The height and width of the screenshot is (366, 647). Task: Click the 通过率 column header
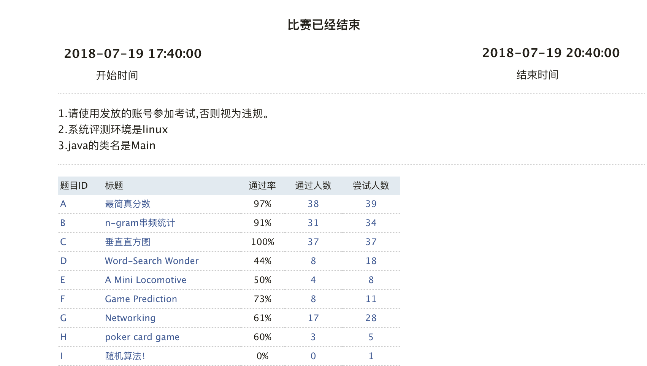click(262, 186)
